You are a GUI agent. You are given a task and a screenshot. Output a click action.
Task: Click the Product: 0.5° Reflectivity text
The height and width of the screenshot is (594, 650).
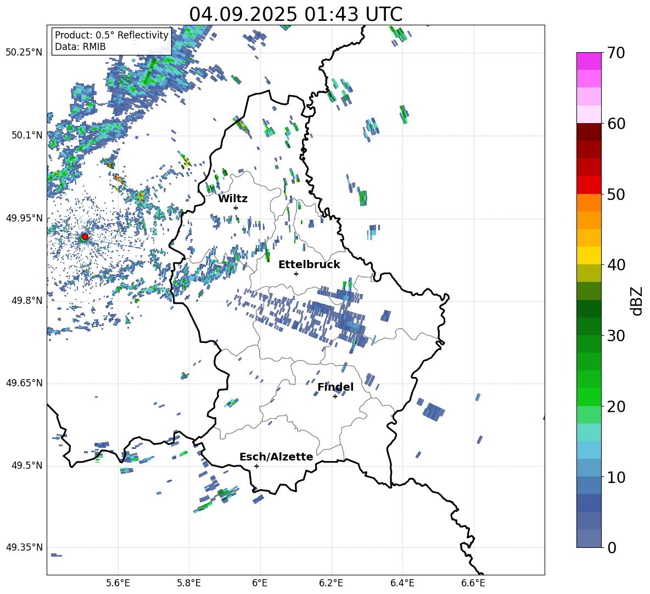[111, 35]
